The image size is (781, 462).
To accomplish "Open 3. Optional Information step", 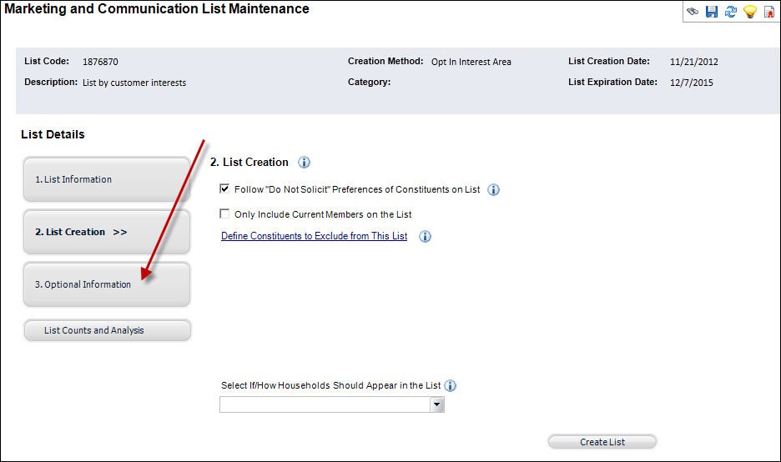I will point(107,284).
